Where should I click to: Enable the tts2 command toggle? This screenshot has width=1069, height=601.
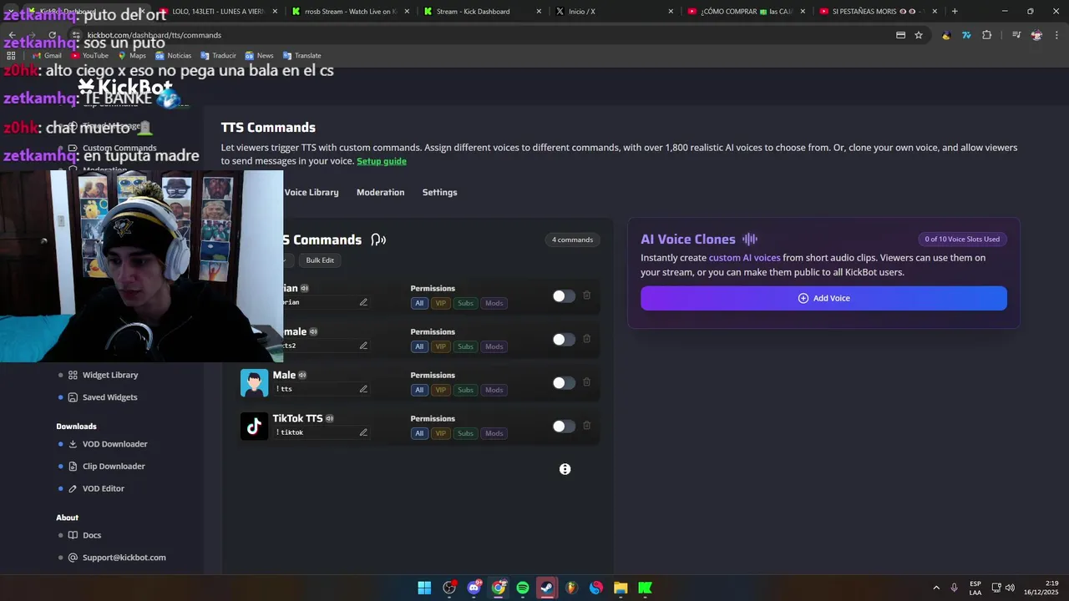(x=564, y=340)
